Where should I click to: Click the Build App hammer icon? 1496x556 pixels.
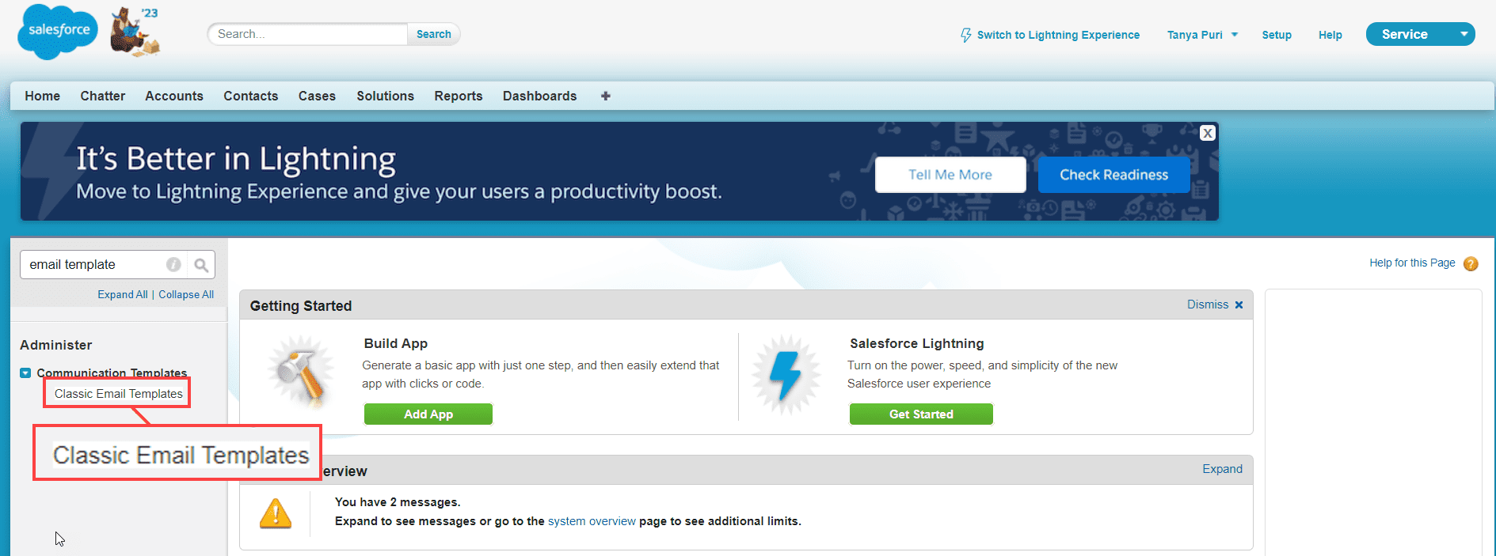(x=301, y=372)
